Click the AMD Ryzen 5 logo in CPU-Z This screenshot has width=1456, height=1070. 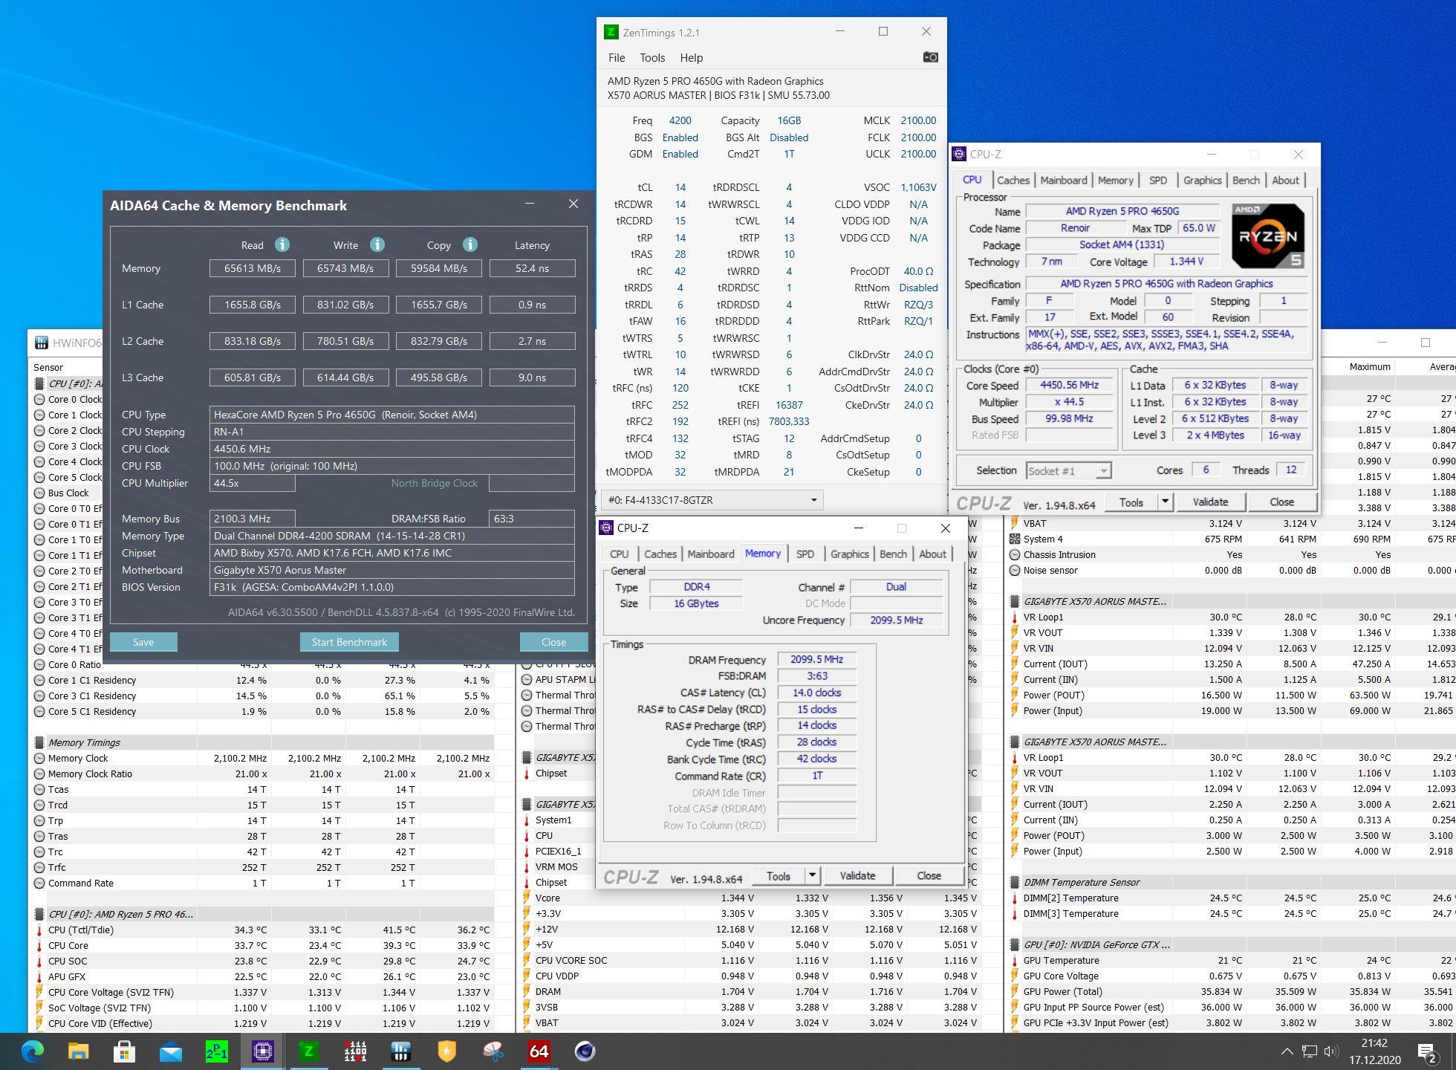(x=1268, y=236)
